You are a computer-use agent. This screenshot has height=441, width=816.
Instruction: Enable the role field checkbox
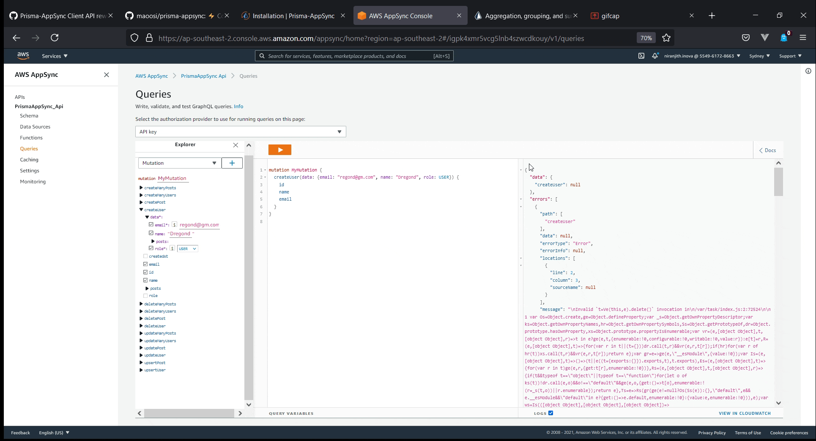point(145,296)
